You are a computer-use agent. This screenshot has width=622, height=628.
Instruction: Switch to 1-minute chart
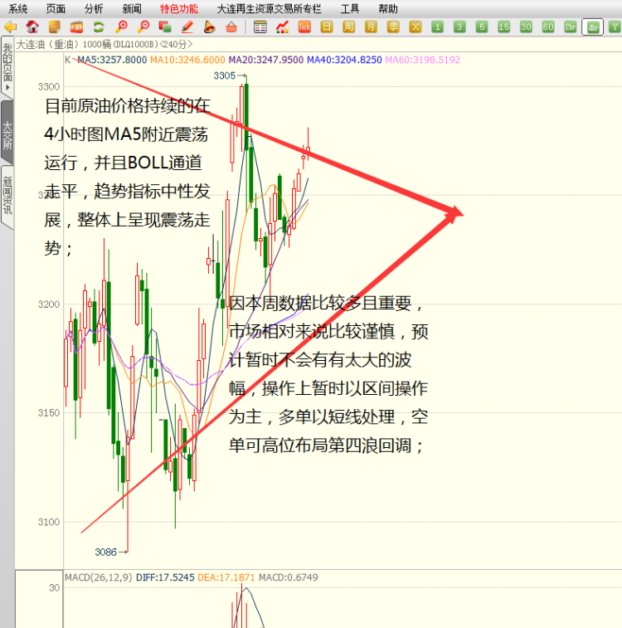(438, 27)
